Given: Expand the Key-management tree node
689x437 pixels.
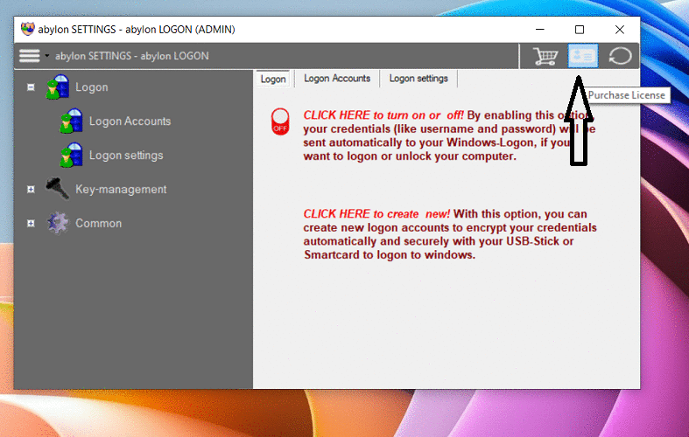Looking at the screenshot, I should point(31,190).
